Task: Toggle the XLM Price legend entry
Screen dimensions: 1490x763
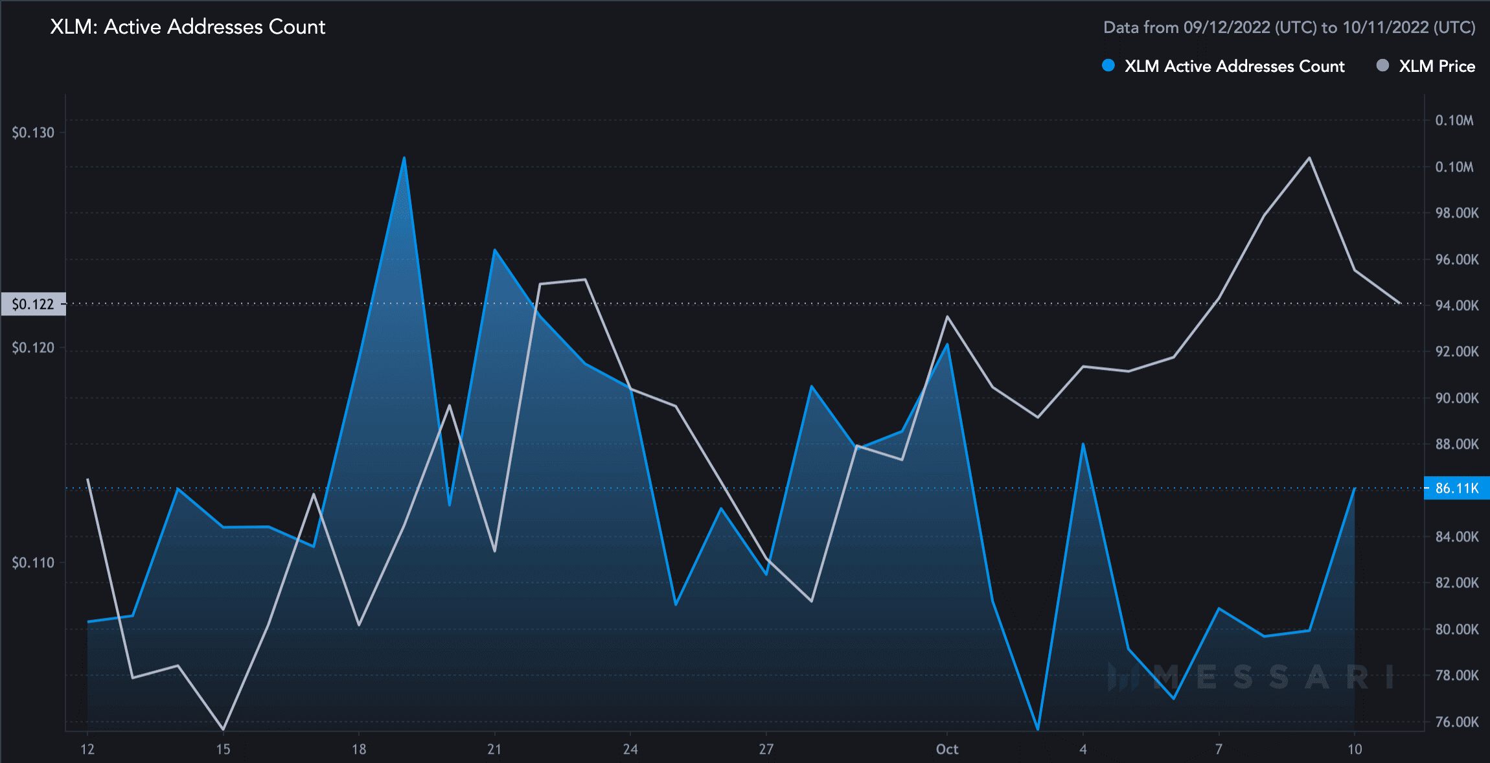Action: pyautogui.click(x=1425, y=66)
